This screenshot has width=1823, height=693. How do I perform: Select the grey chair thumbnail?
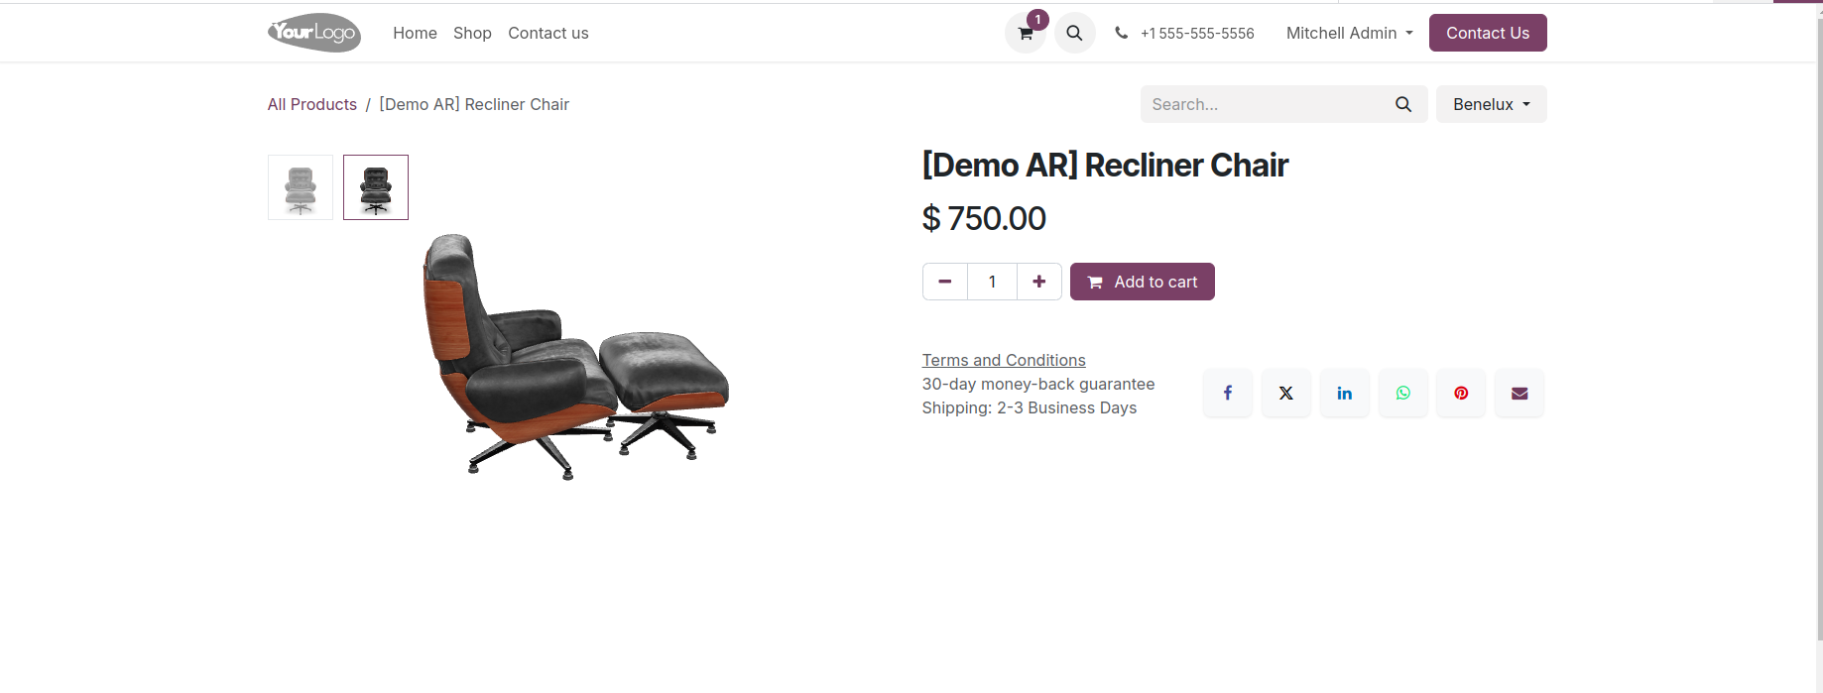[301, 187]
